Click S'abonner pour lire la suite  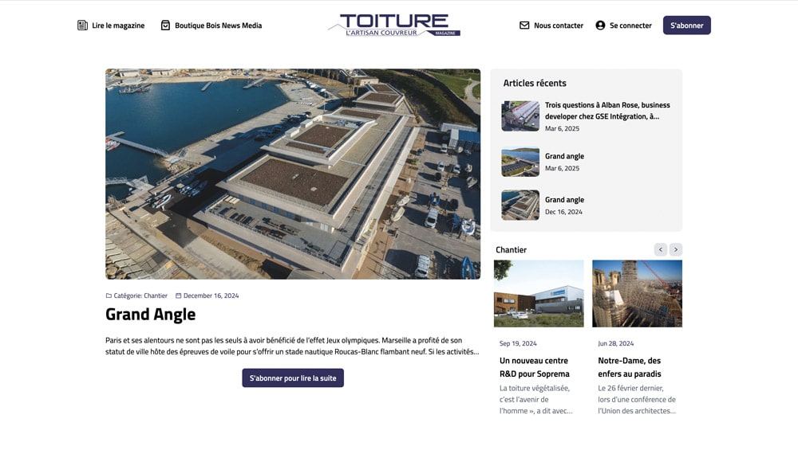coord(293,378)
